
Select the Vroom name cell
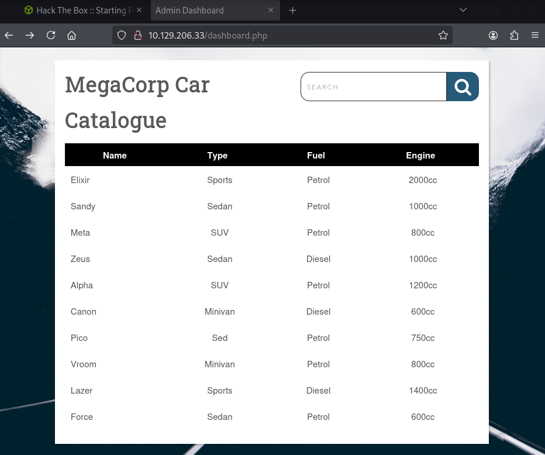84,364
